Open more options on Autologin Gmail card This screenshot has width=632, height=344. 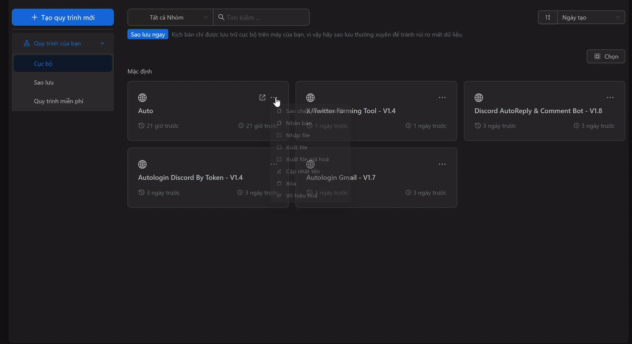pyautogui.click(x=442, y=164)
